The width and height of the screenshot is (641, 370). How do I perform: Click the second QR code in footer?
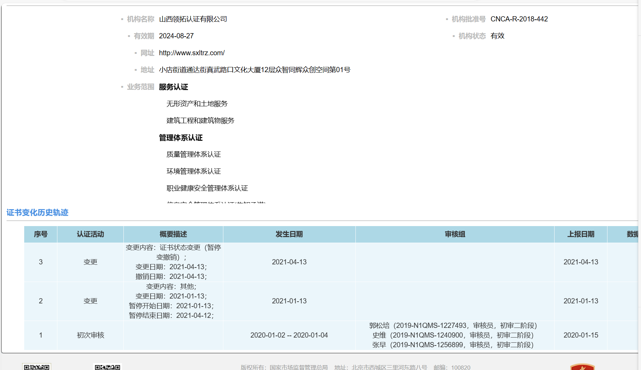pos(108,367)
